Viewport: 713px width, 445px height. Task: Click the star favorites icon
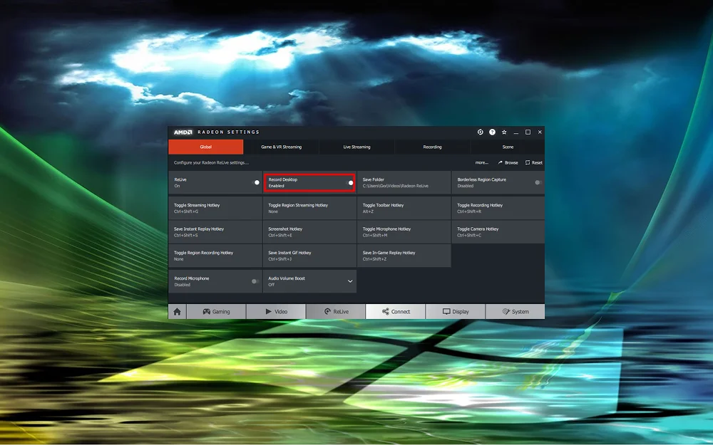(x=503, y=132)
